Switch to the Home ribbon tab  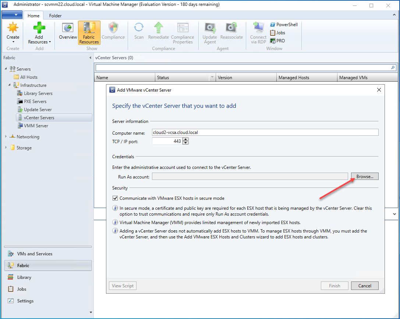coord(33,16)
